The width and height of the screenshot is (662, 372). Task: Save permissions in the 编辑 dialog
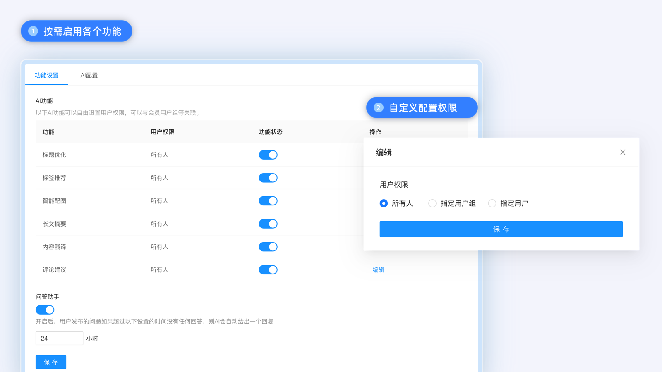501,229
